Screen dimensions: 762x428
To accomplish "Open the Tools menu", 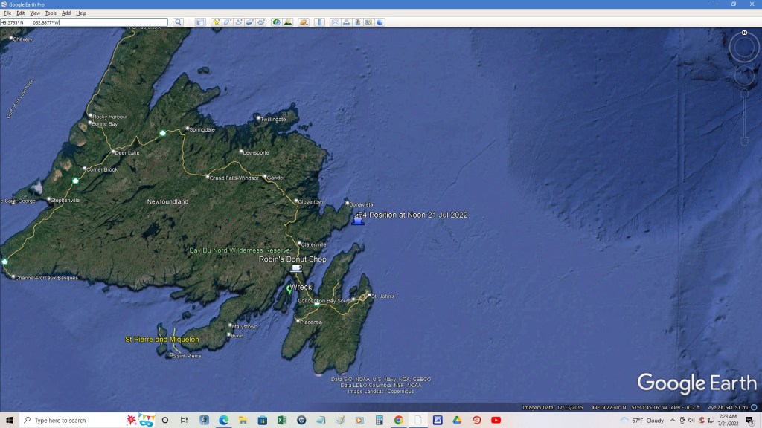I will click(x=50, y=13).
